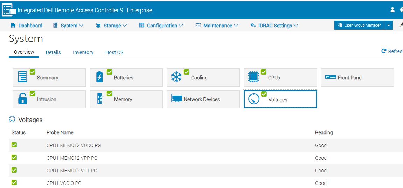Select the Voltages gauge icon
This screenshot has width=403, height=188.
(x=253, y=100)
